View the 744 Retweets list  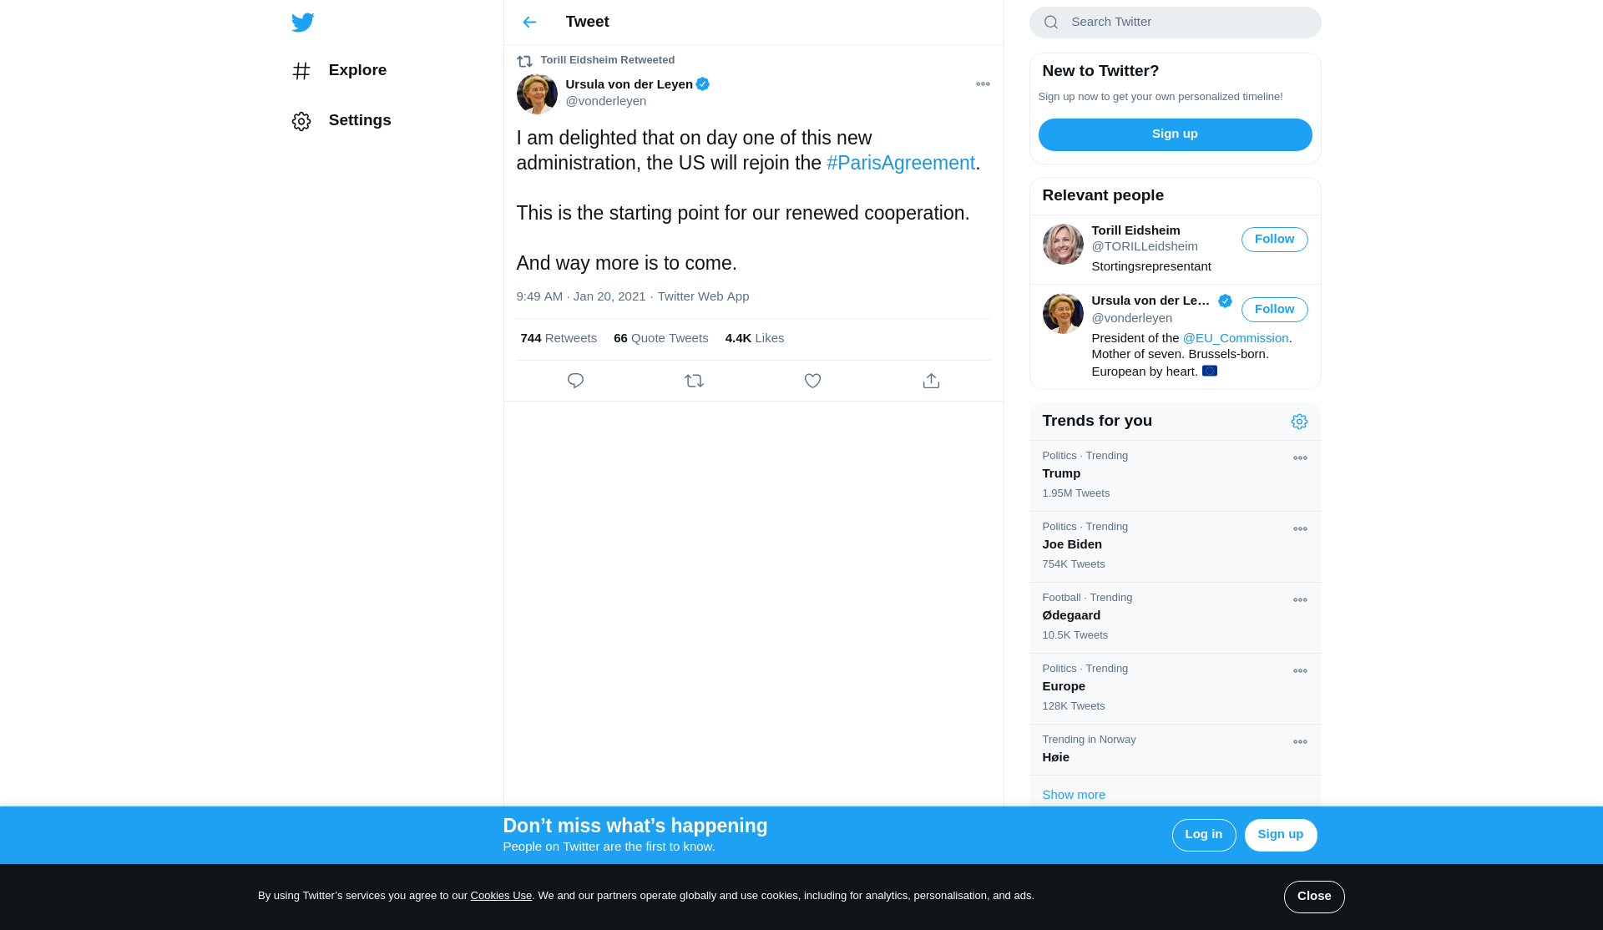pyautogui.click(x=559, y=338)
